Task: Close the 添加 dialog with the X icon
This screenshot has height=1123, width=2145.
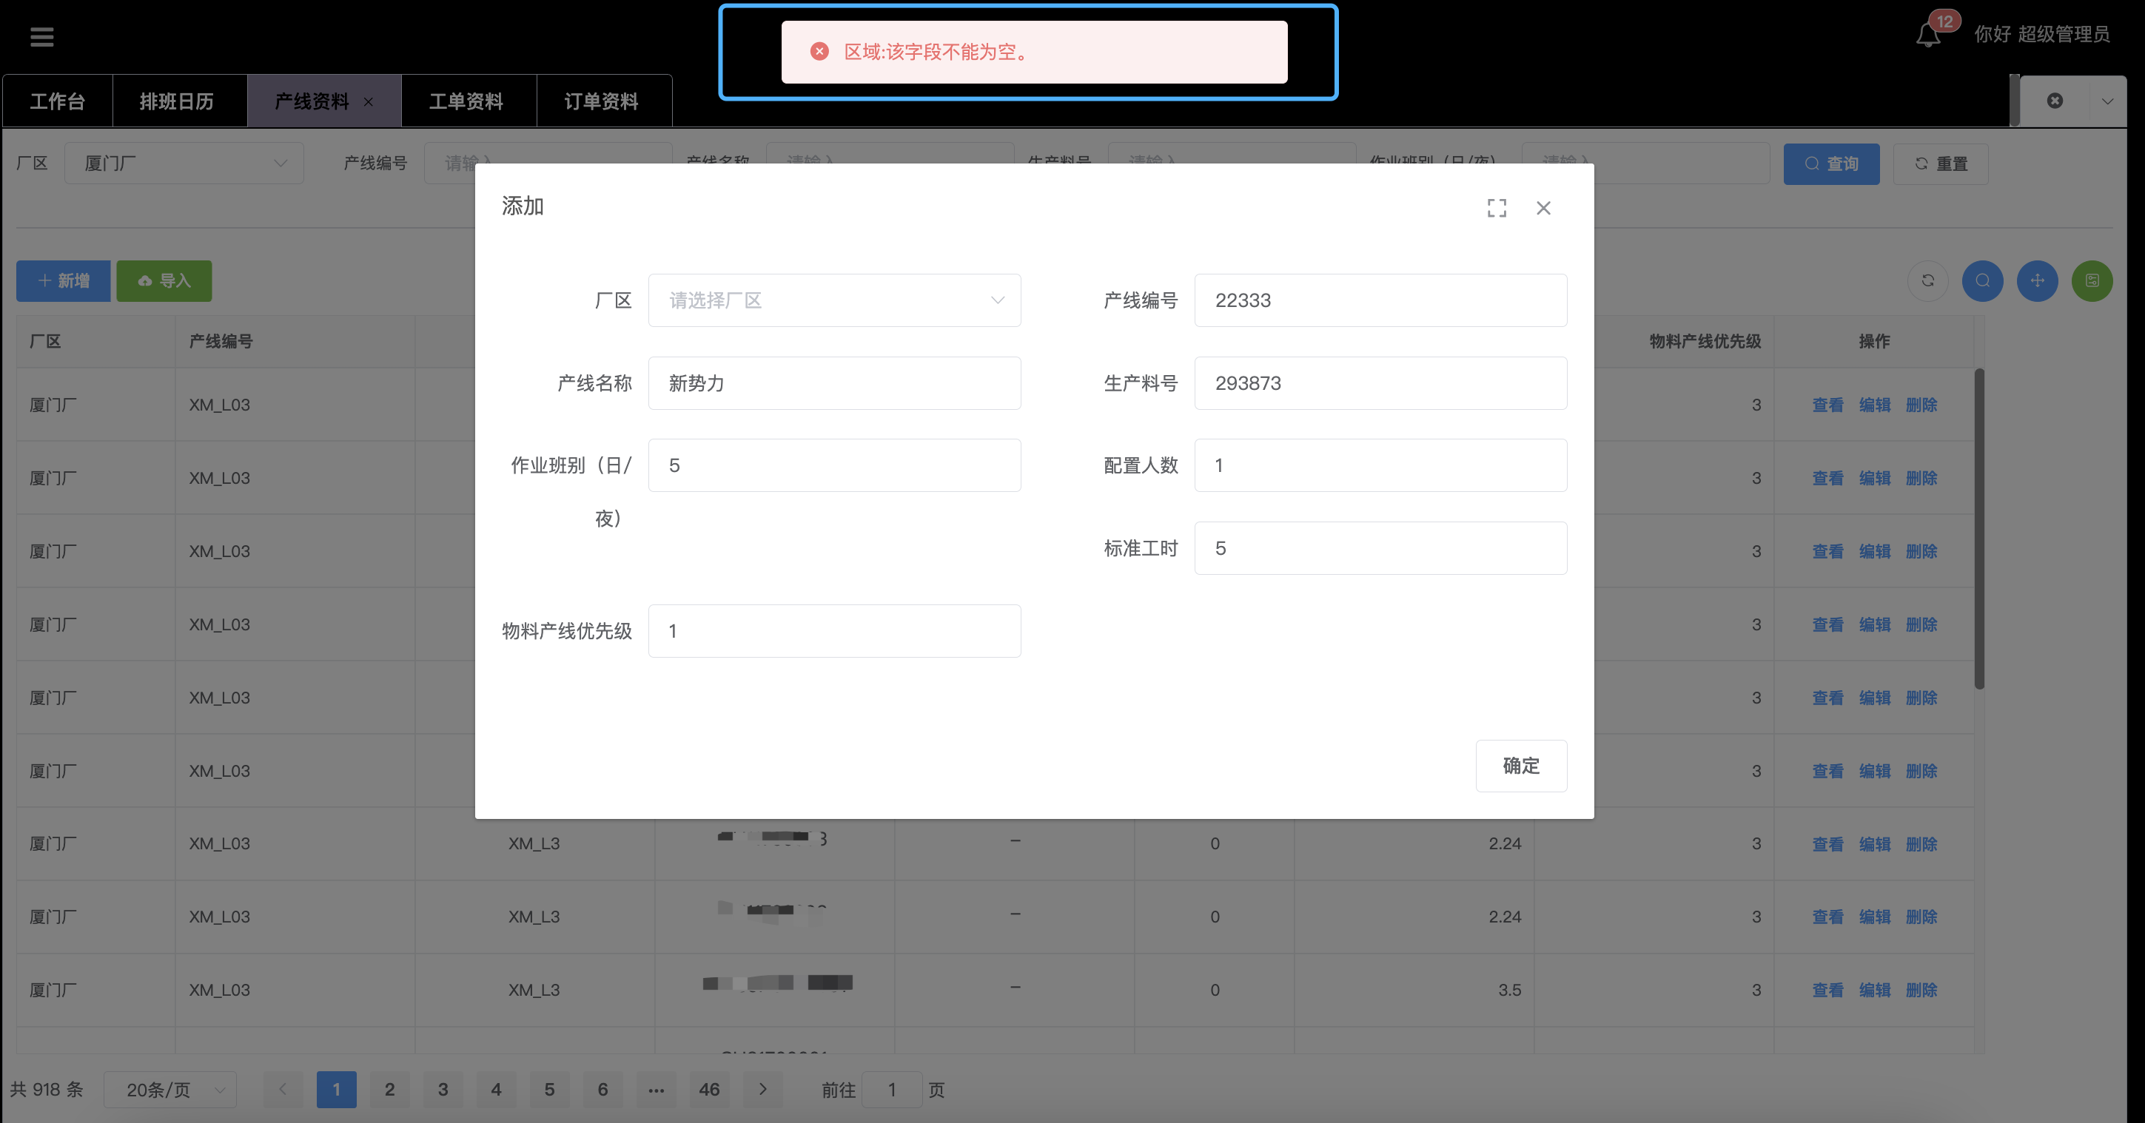Action: [1543, 208]
